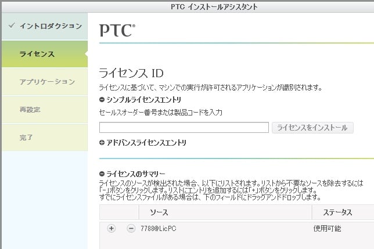The height and width of the screenshot is (249, 374).
Task: Focus the sales order number input field
Action: 184,128
